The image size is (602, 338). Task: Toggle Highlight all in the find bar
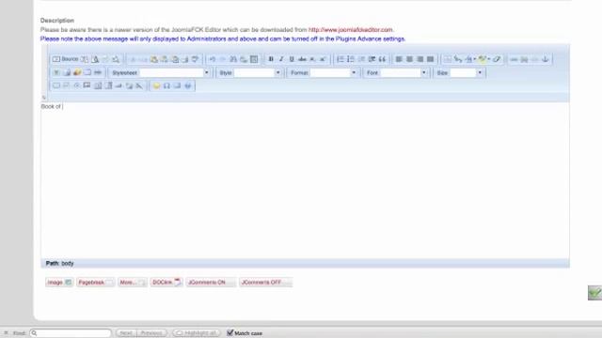tap(197, 333)
